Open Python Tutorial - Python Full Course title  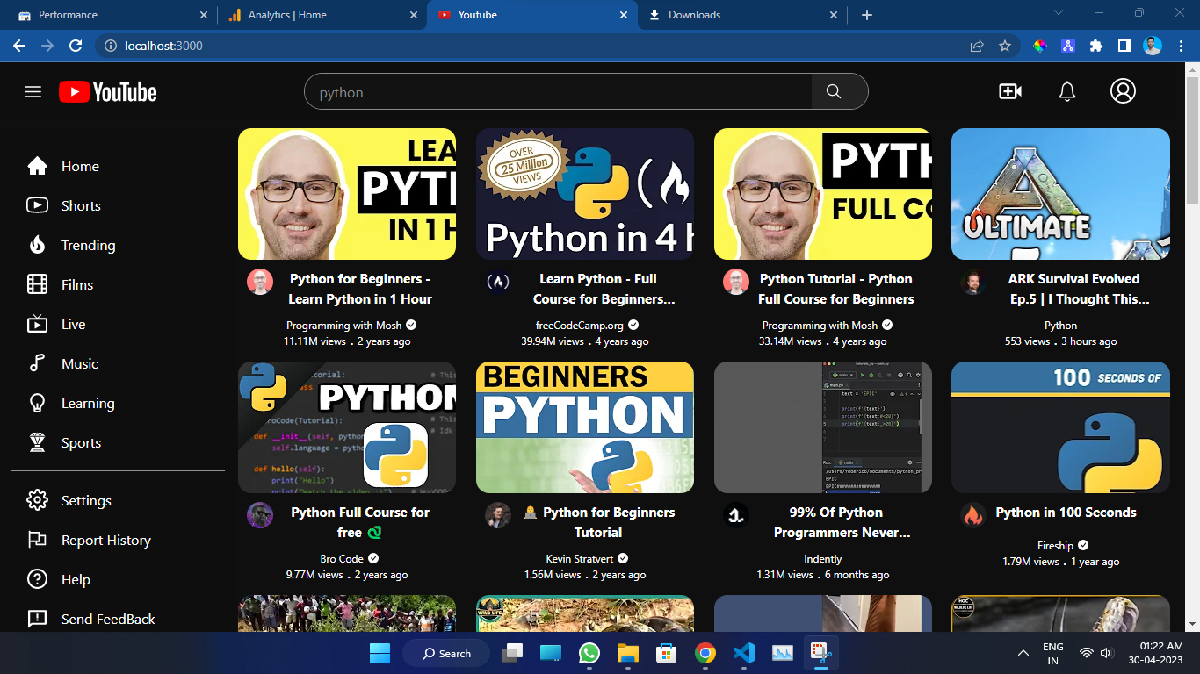[836, 289]
